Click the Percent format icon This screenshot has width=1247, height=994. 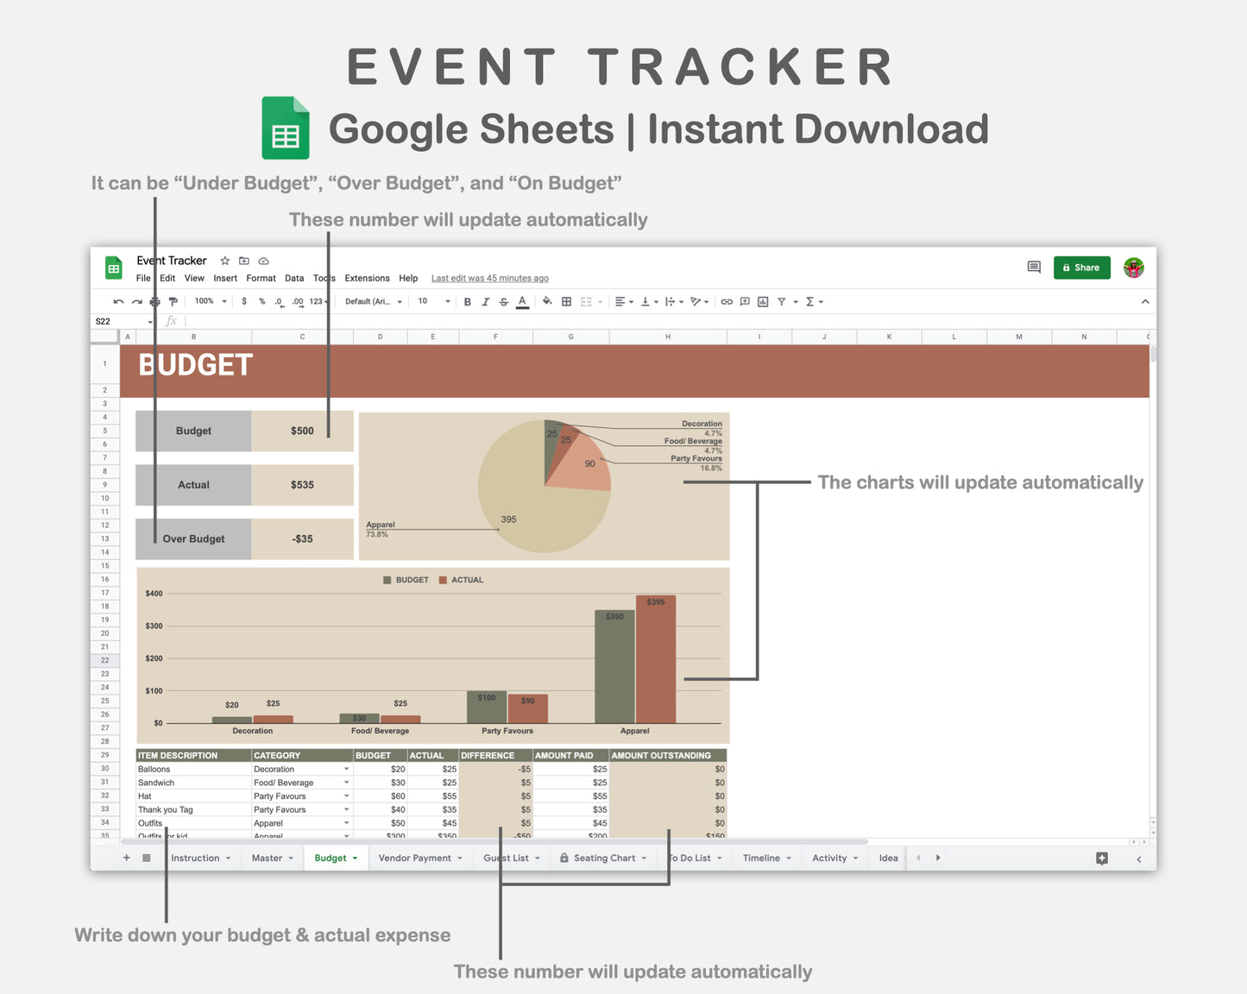tap(261, 301)
